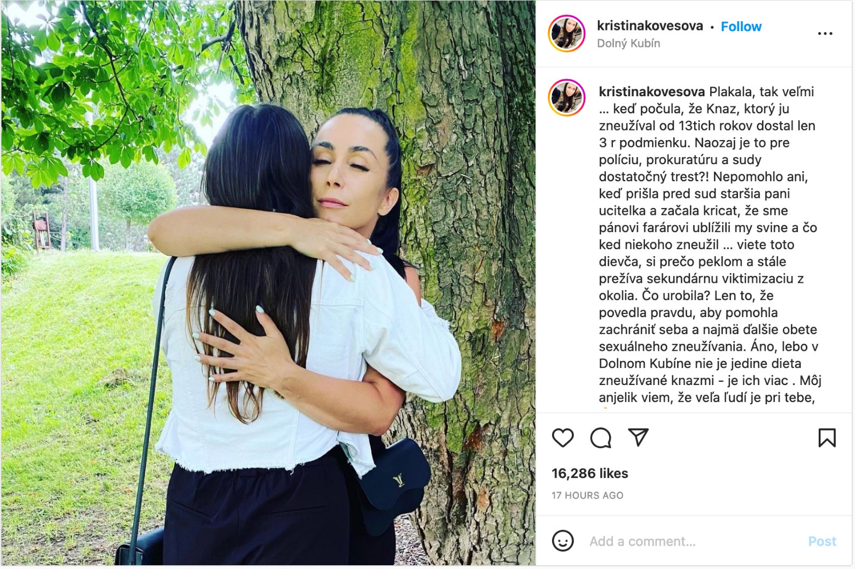Open the kristinakovesova username in the header
855x569 pixels.
pyautogui.click(x=650, y=26)
